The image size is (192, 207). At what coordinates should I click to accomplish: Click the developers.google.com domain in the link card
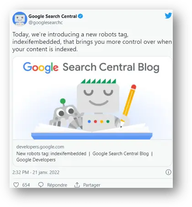(40, 147)
